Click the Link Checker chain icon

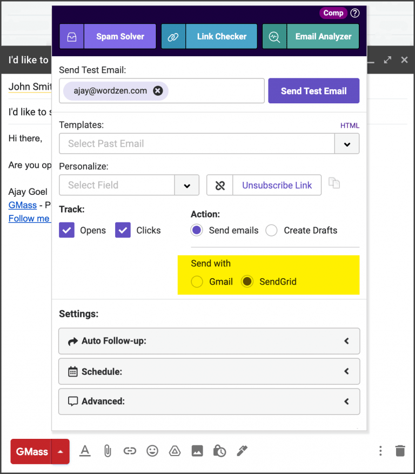(173, 37)
